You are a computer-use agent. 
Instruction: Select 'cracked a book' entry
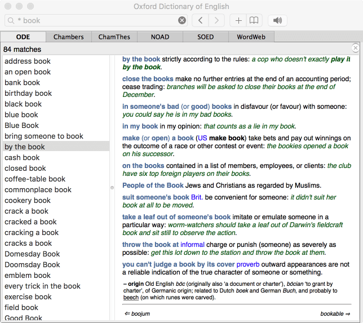(56, 222)
